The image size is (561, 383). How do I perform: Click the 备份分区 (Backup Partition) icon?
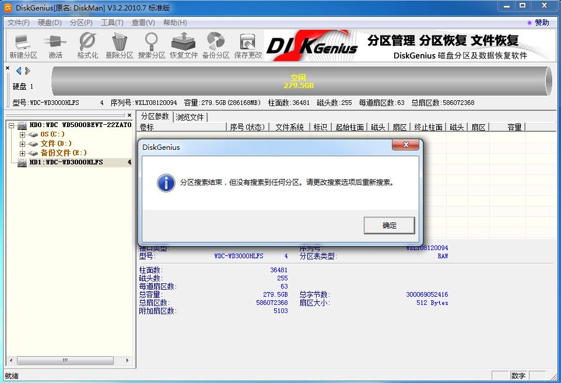[216, 45]
